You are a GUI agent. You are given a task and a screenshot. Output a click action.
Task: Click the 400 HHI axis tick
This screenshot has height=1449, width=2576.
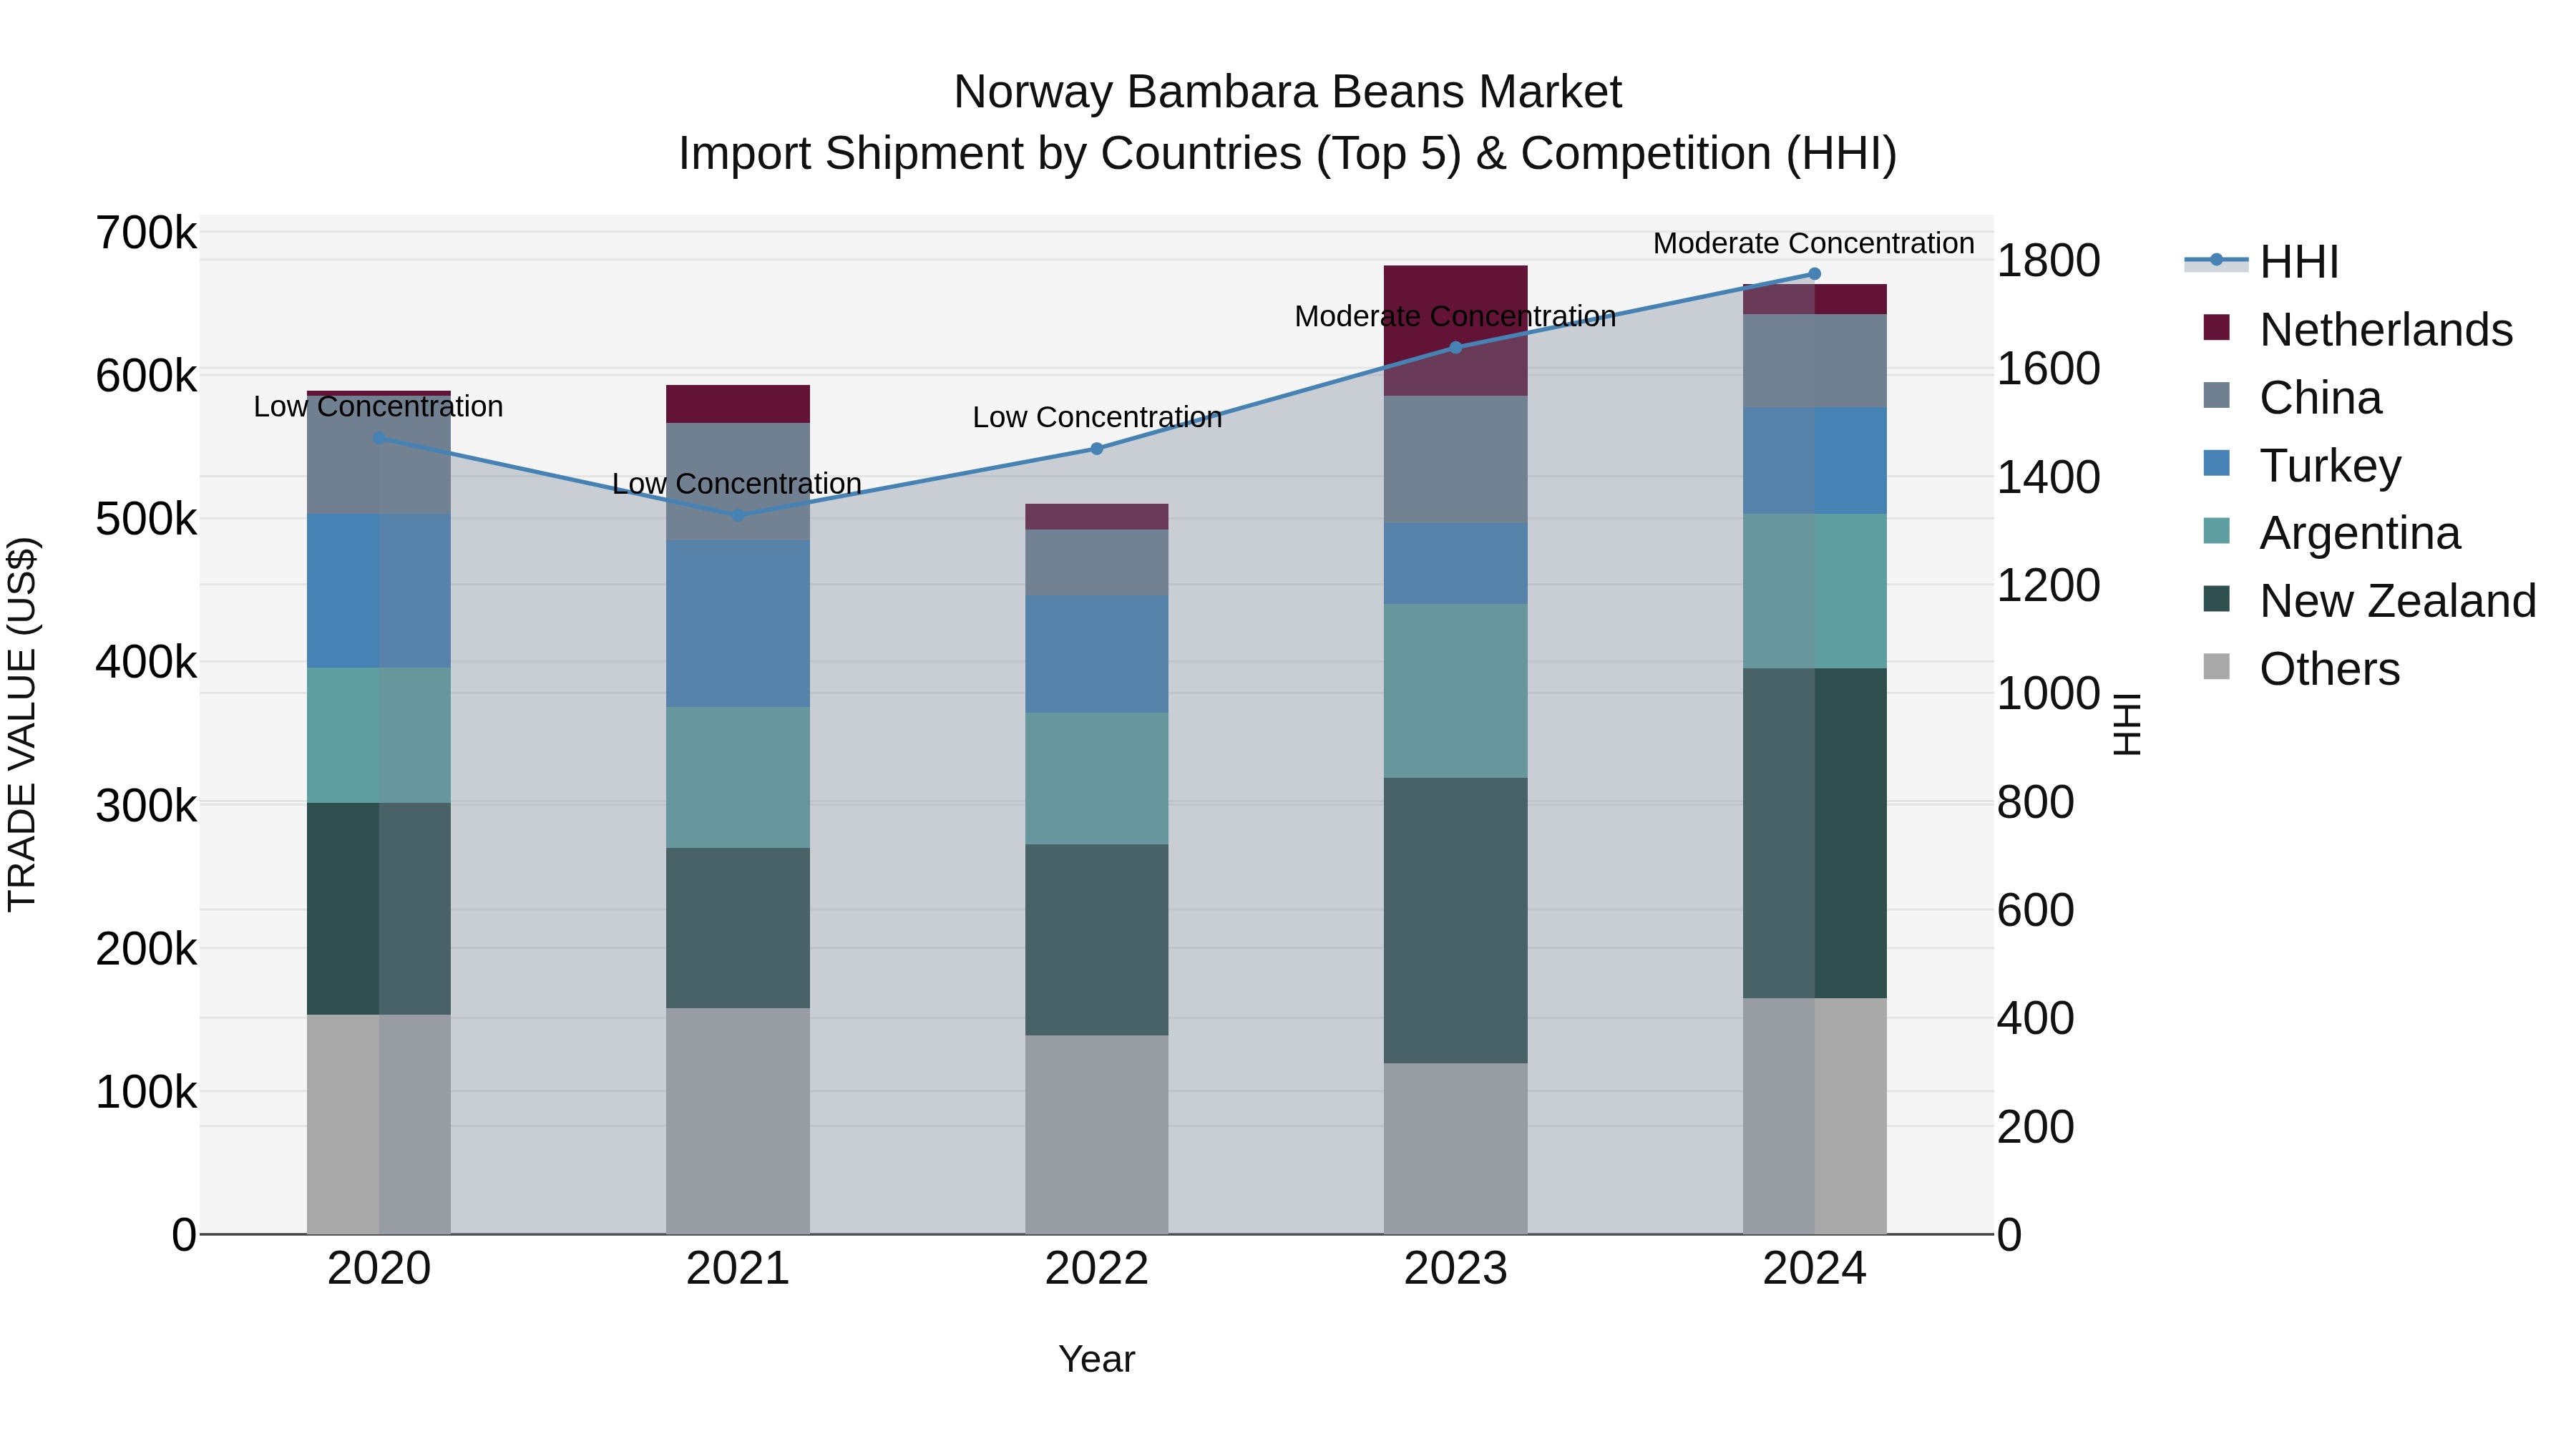[2035, 1019]
